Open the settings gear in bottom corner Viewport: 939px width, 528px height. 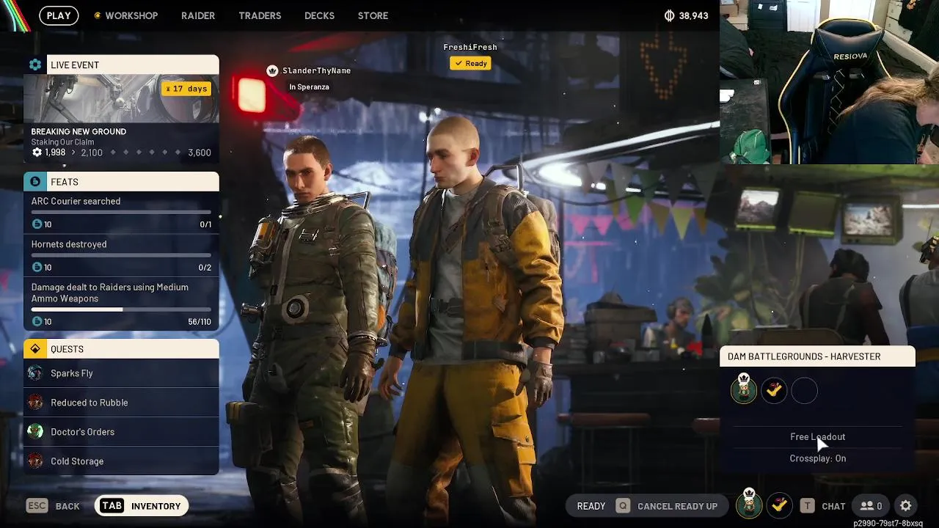(906, 506)
